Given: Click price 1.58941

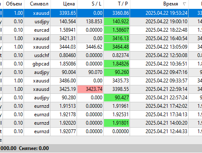Looking at the screenshot, I should (67, 30).
